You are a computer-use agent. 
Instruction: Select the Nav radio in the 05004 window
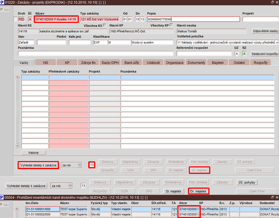point(2,205)
